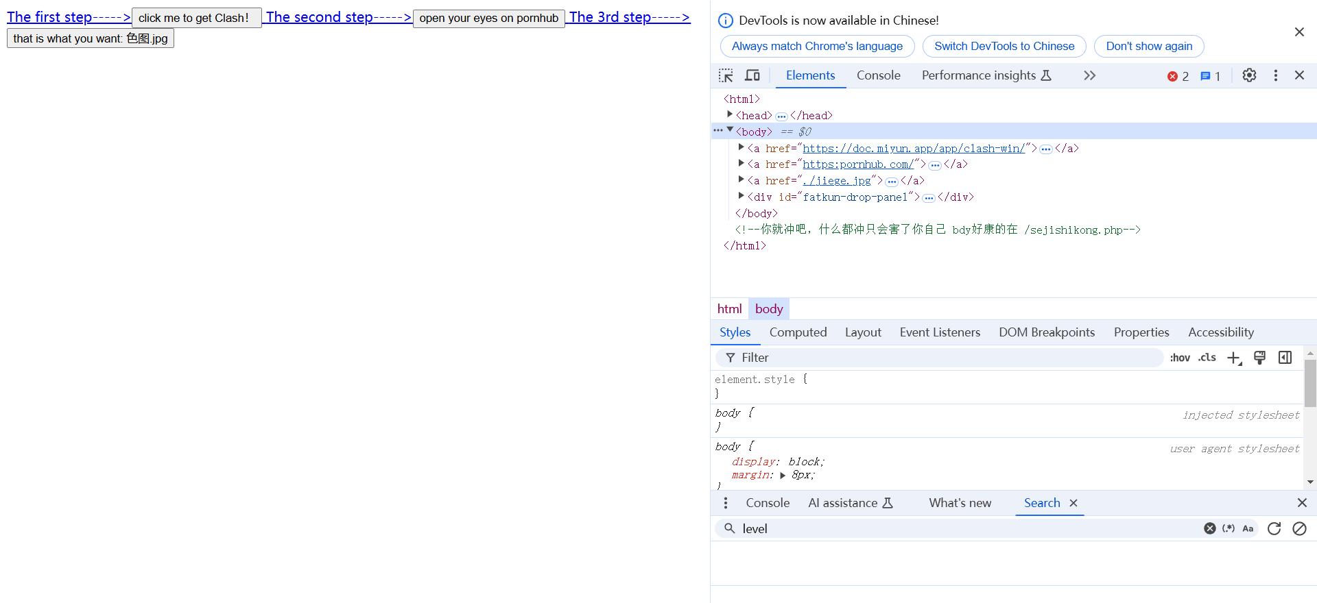Expand the clash-win anchor node
The image size is (1317, 603).
click(741, 147)
